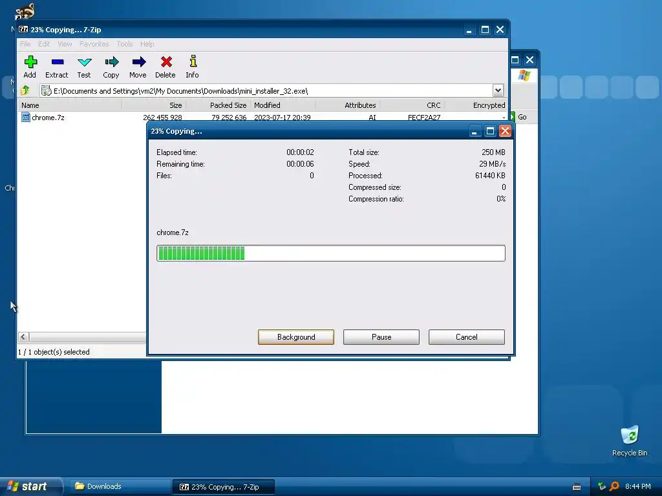This screenshot has height=496, width=662.
Task: Click the 00:00:06 remaining time value
Action: tap(300, 163)
